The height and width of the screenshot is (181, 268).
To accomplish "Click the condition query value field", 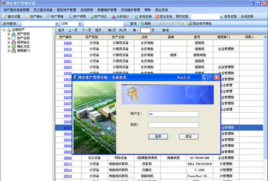I will tap(103, 24).
